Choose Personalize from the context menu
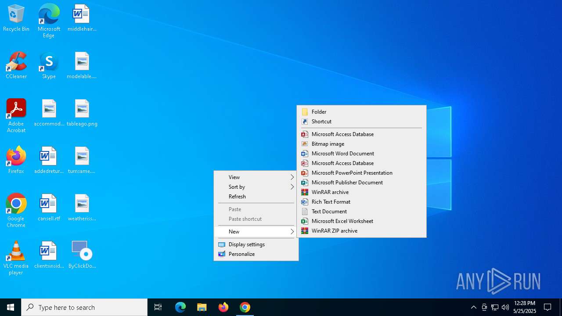 256,254
